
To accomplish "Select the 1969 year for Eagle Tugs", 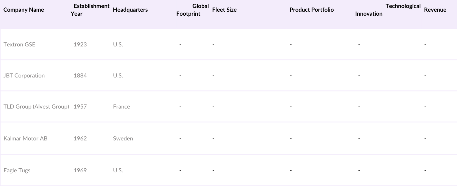I will 80,170.
